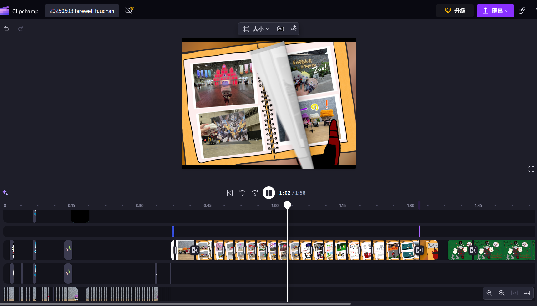
Task: Redo the last action
Action: point(21,28)
